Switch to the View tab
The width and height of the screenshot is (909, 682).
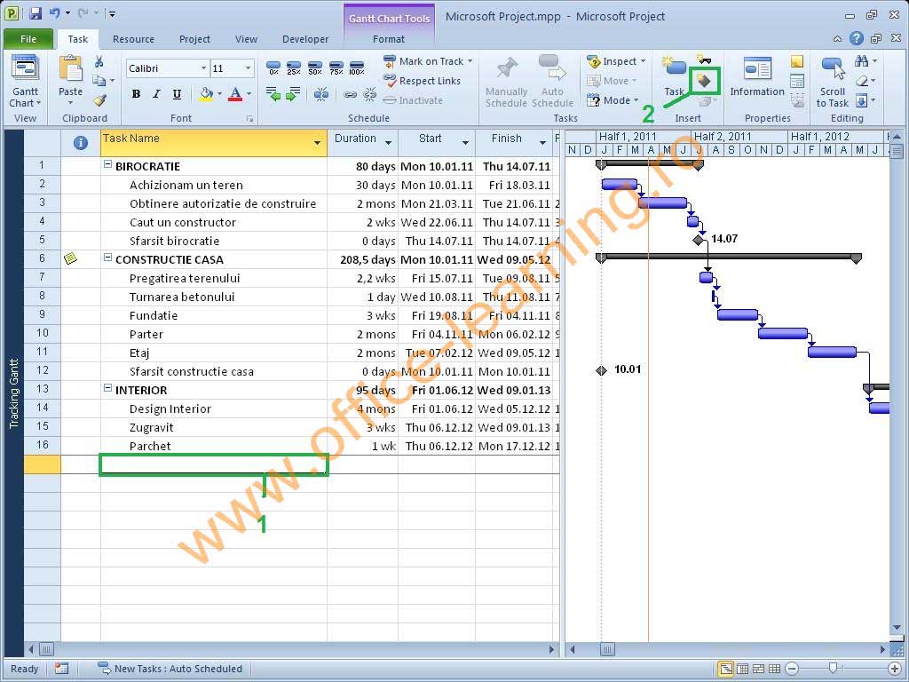click(246, 39)
